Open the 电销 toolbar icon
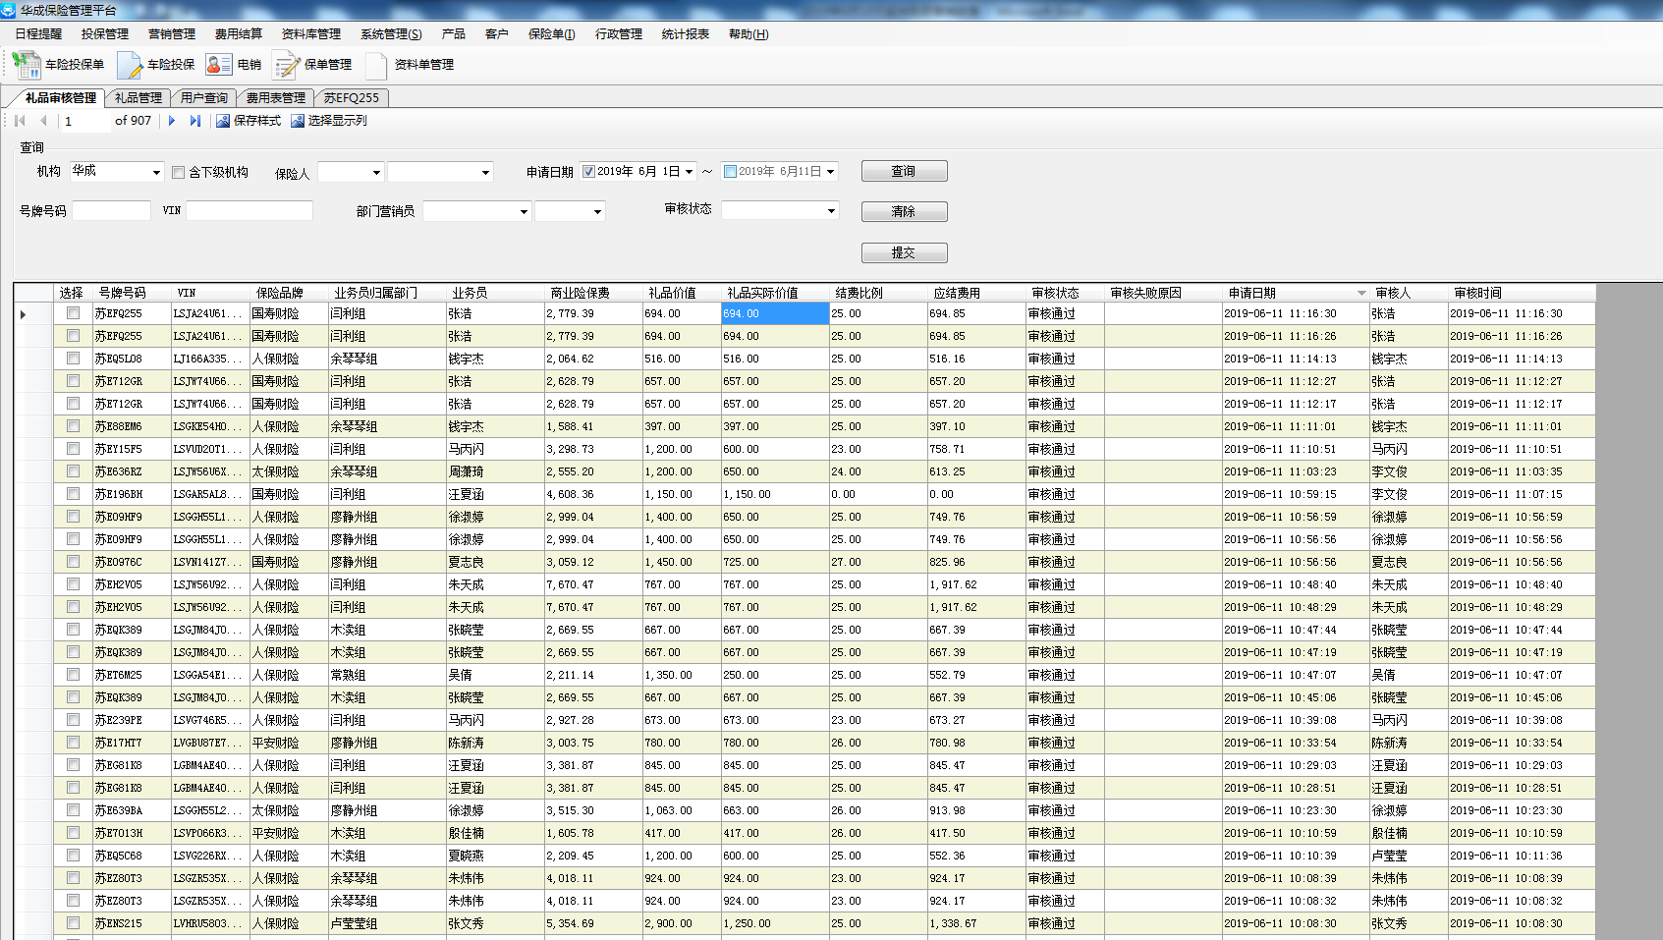Viewport: 1663px width, 940px height. (219, 65)
